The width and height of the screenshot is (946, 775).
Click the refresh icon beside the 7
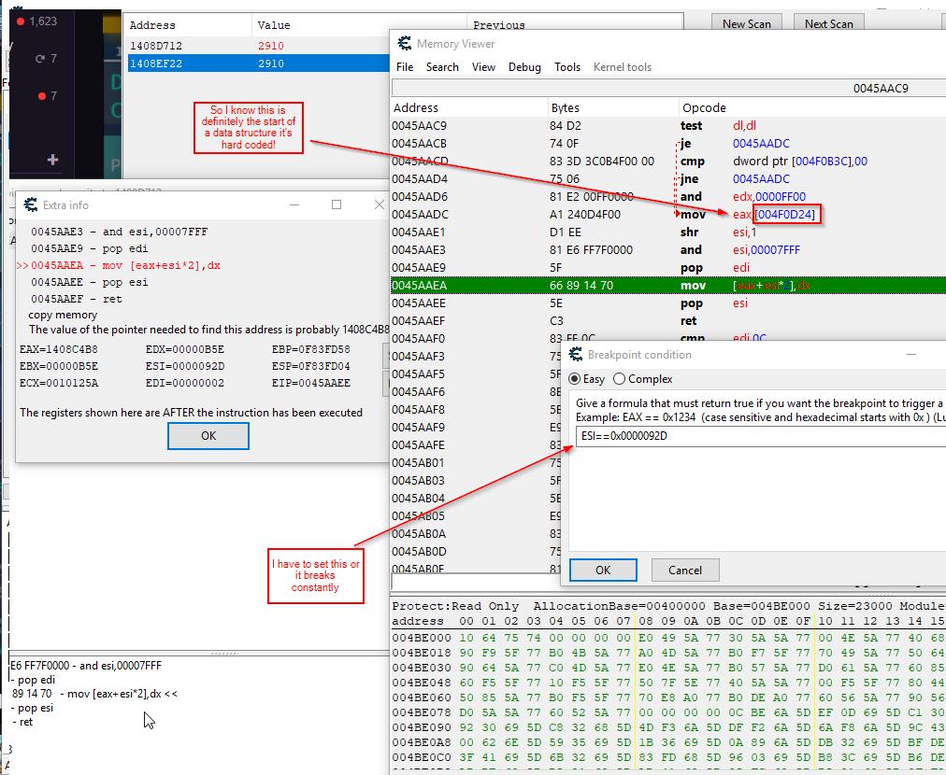[39, 59]
